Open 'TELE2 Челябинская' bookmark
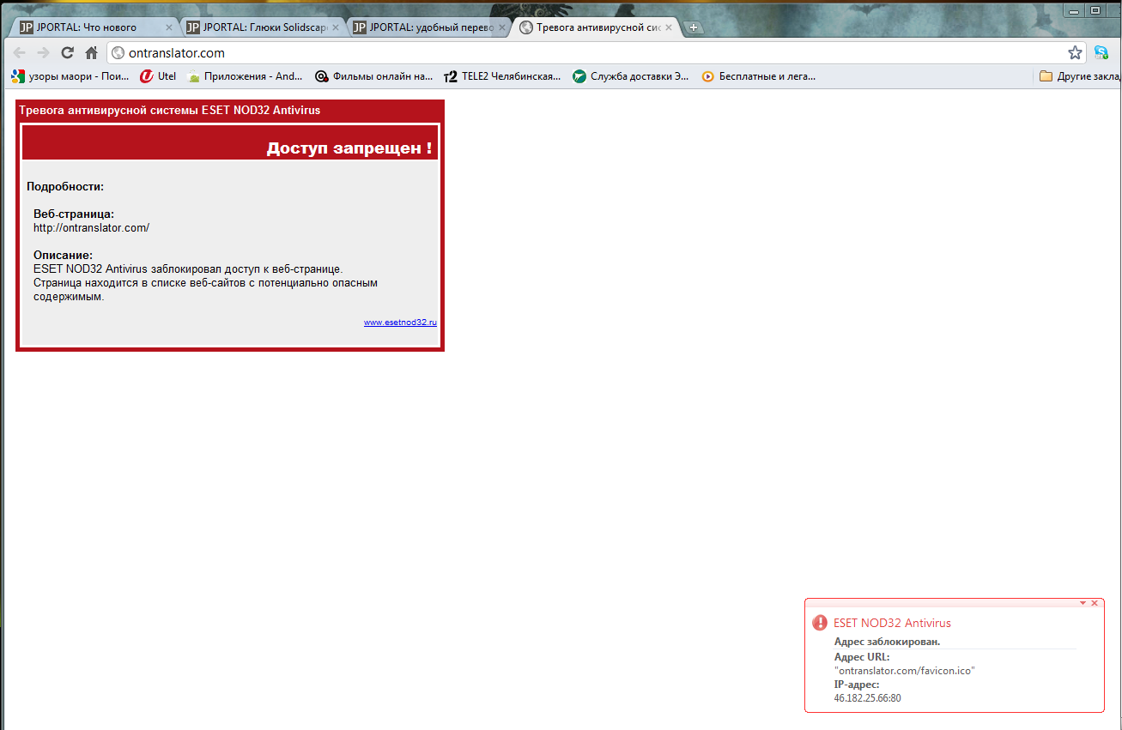 pos(502,76)
